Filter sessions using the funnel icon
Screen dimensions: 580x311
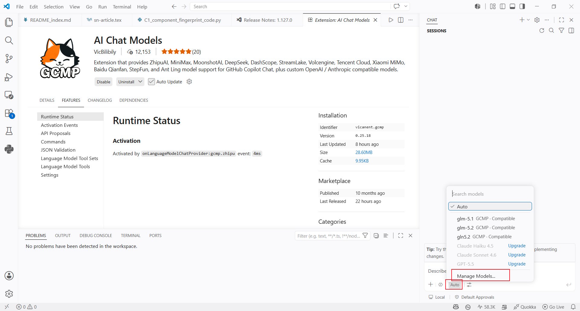pos(561,30)
